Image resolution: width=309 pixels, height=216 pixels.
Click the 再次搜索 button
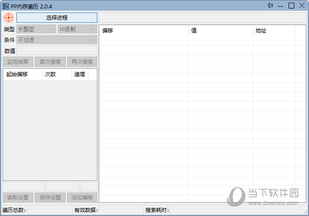(82, 62)
